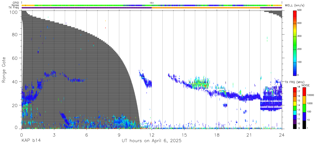The height and width of the screenshot is (146, 317).
Task: Click the TX Freq row label
Action: point(14,7)
